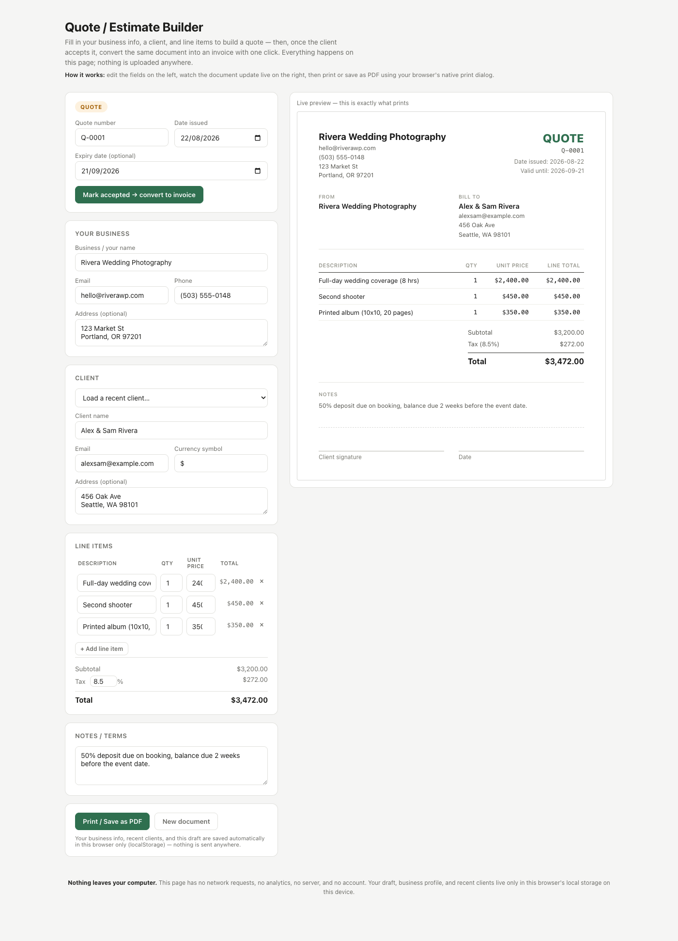The height and width of the screenshot is (941, 678).
Task: Edit the Client name field
Action: (x=171, y=431)
